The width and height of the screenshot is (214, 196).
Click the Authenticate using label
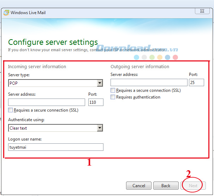click(26, 120)
